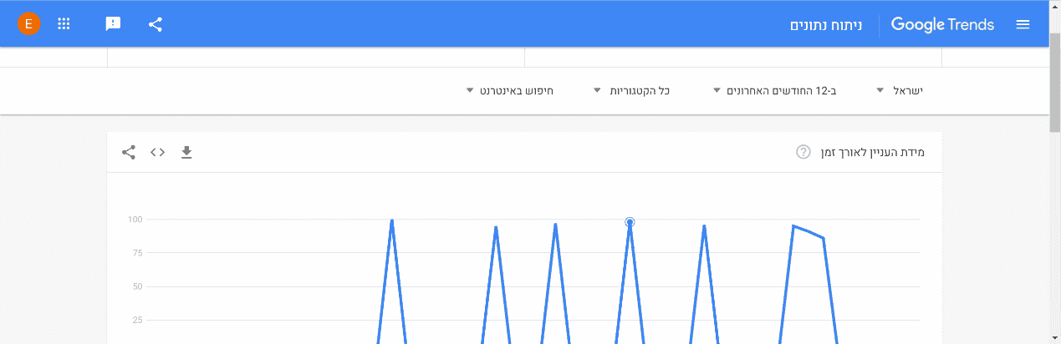Viewport: 1061px width, 344px height.
Task: Click the share icon in the blue header
Action: [x=156, y=24]
